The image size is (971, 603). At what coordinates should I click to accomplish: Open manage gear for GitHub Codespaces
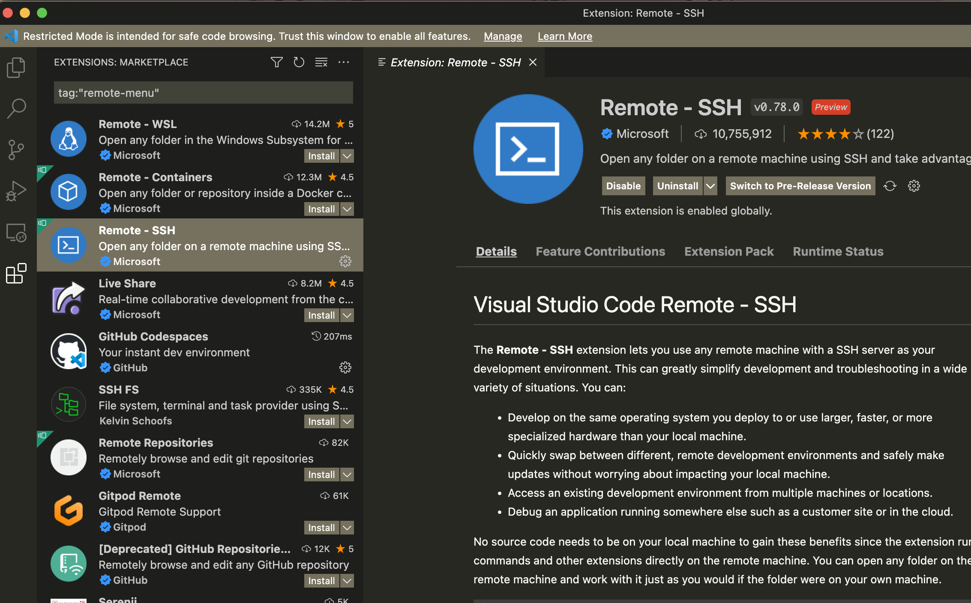point(345,367)
